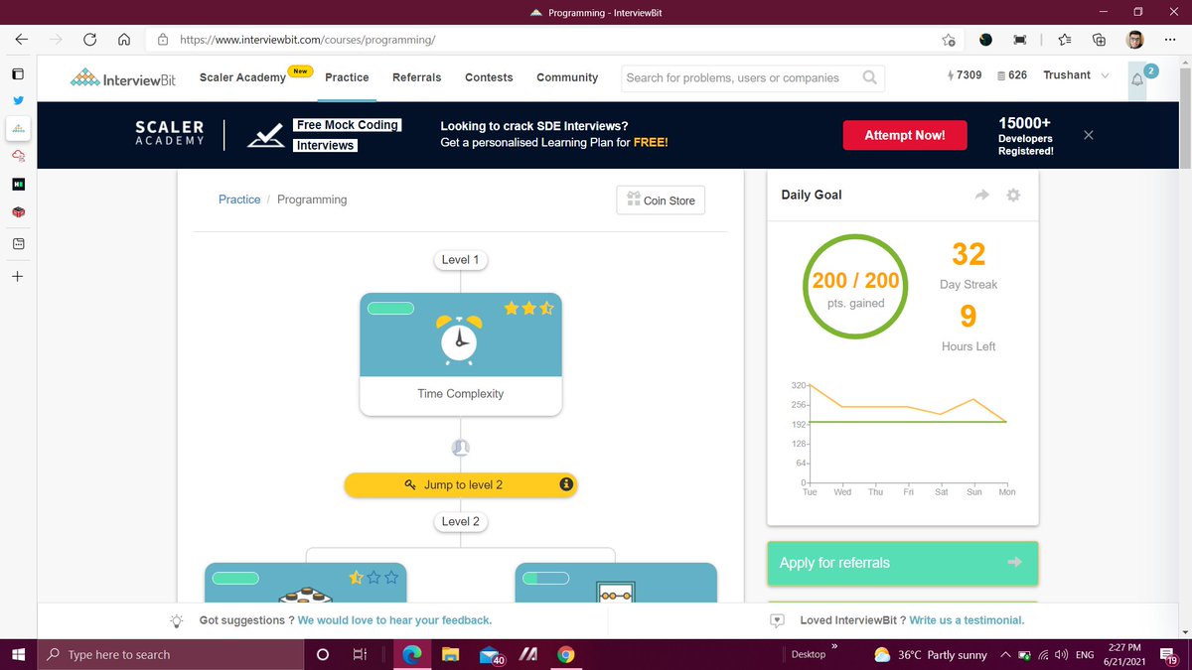The image size is (1192, 670).
Task: Click the Attempt Now! button
Action: [x=905, y=135]
